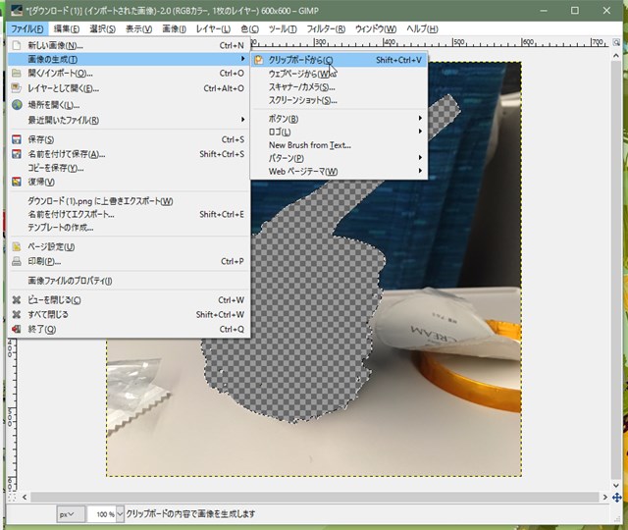The height and width of the screenshot is (530, 628).
Task: Click the clipboard icon beside クリップボードから
Action: [259, 60]
